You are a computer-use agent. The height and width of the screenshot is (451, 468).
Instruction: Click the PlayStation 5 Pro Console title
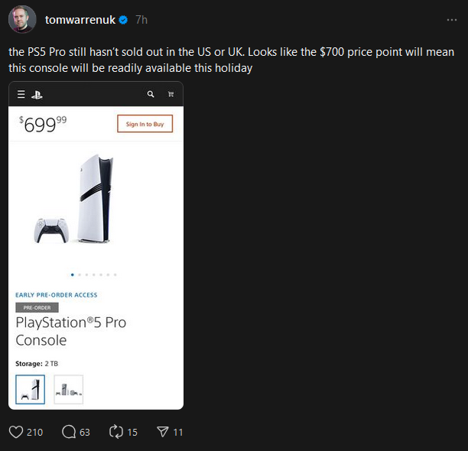click(71, 331)
